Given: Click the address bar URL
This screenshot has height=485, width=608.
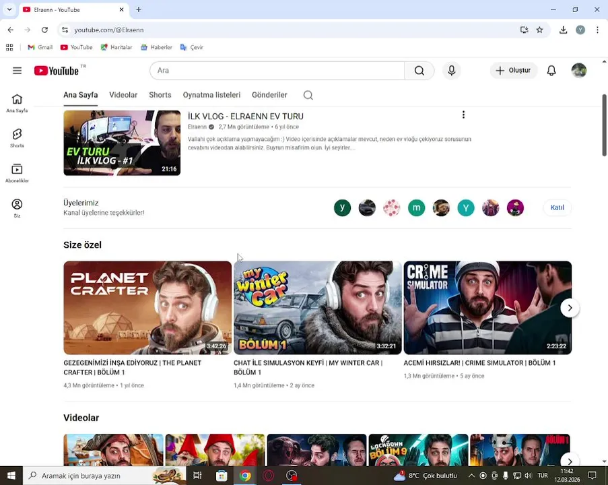Looking at the screenshot, I should pos(109,30).
